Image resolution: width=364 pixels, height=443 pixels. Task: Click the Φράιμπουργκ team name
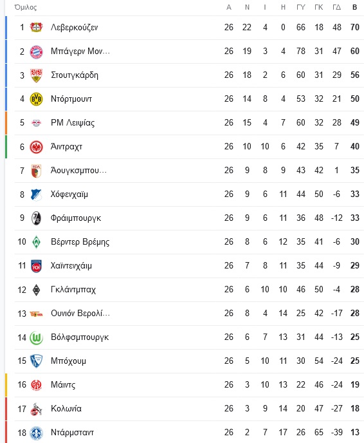pyautogui.click(x=76, y=218)
